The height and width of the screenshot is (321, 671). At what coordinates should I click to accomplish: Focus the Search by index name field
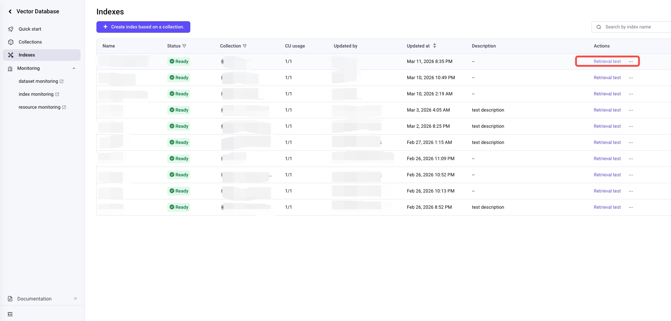coord(633,27)
